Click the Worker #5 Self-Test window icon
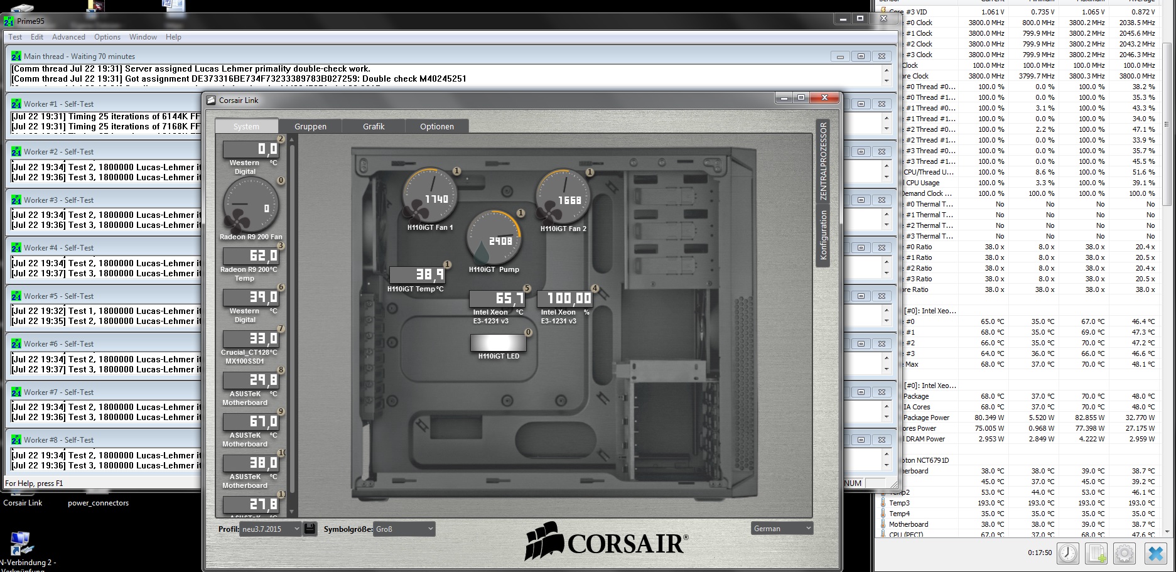1176x572 pixels. 16,296
